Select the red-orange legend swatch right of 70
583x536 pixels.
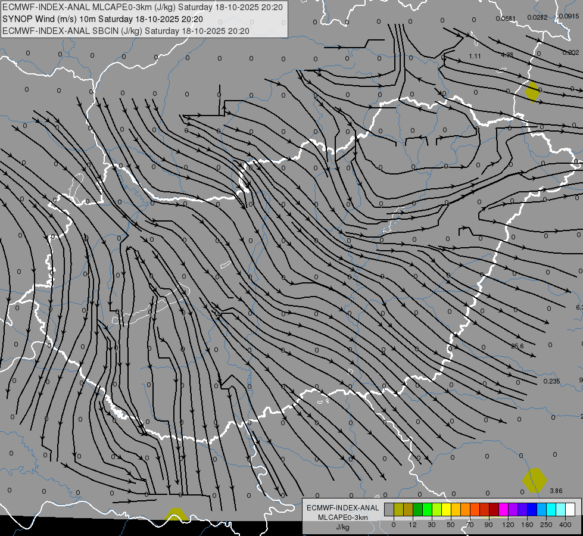pyautogui.click(x=475, y=509)
